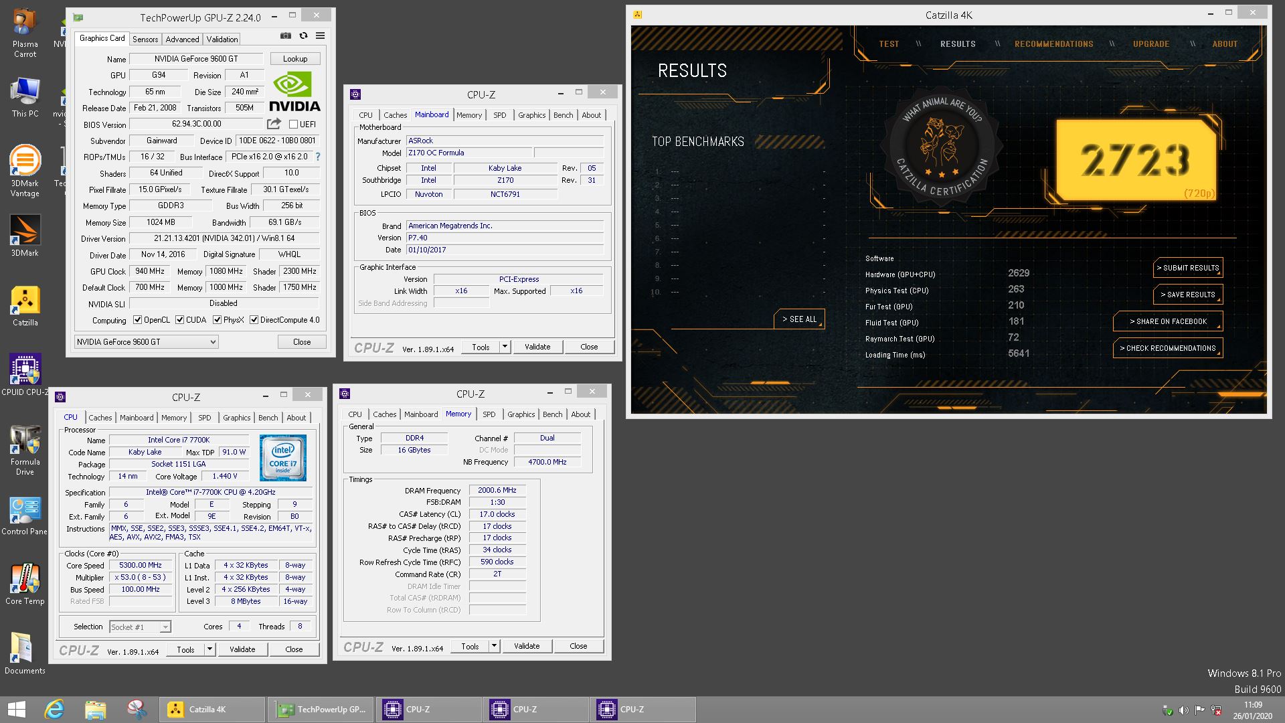Toggle OpenCL computing checkbox
Image resolution: width=1285 pixels, height=723 pixels.
[x=137, y=320]
